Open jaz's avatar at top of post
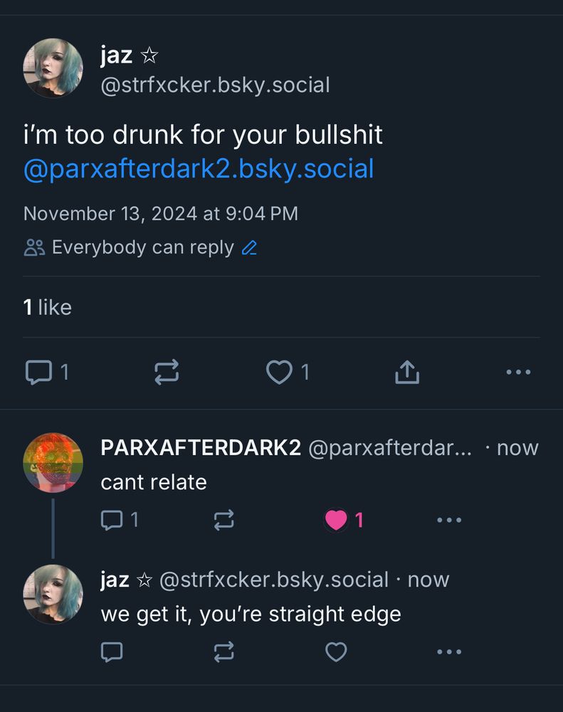563x712 pixels. (53, 68)
